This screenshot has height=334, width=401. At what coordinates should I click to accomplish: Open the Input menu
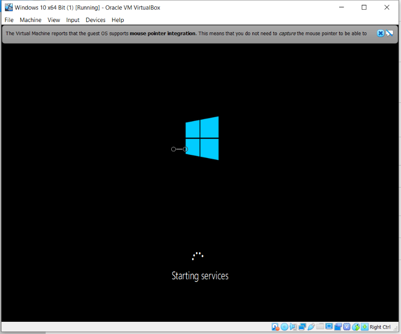73,20
